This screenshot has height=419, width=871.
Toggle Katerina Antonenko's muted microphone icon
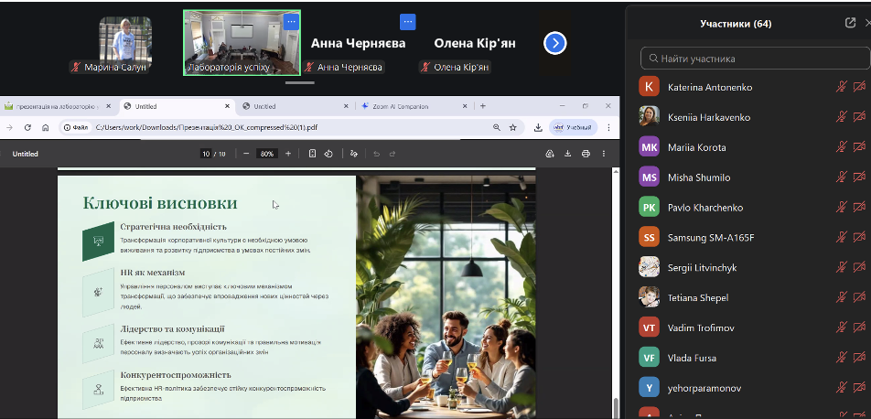coord(841,87)
